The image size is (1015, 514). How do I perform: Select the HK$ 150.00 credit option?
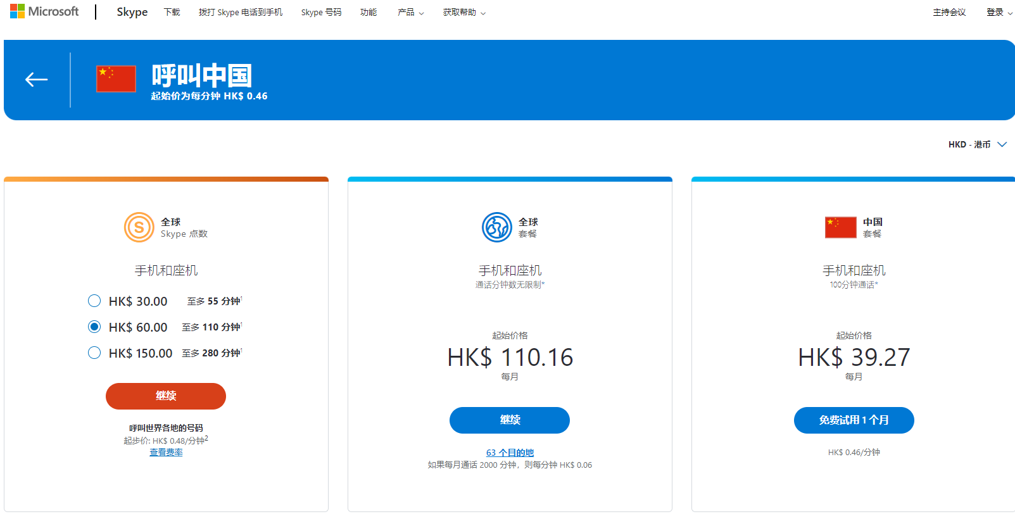(x=94, y=353)
